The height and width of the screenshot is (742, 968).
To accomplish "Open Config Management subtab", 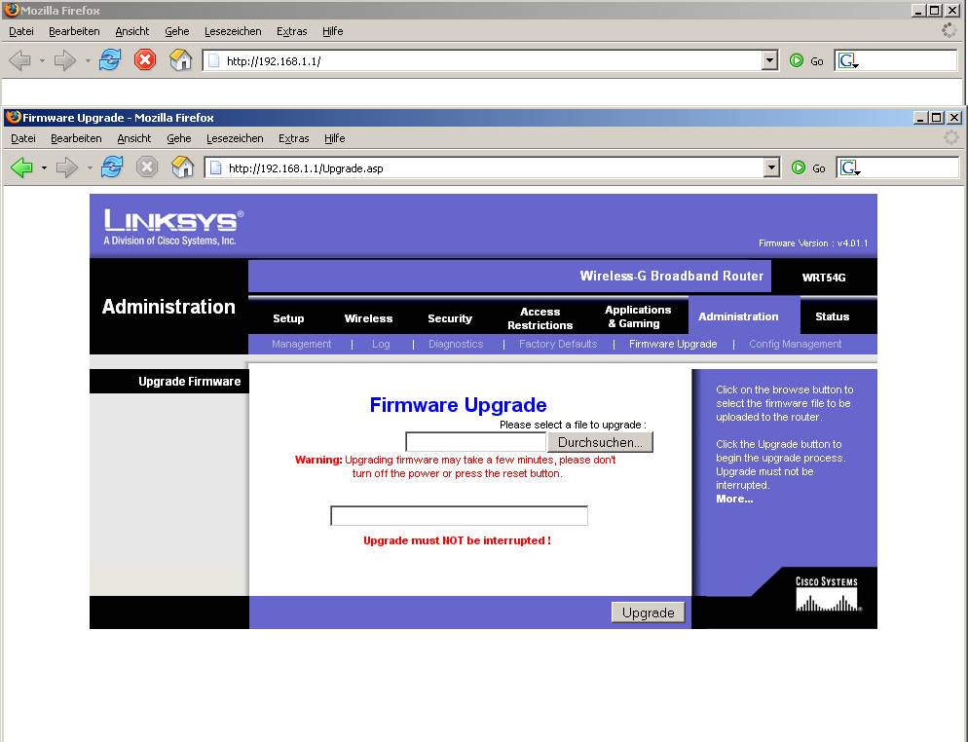I will point(795,344).
